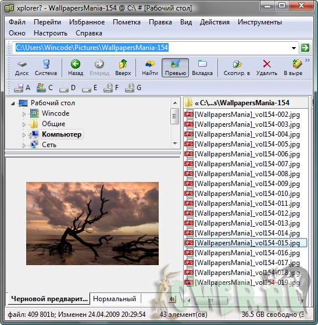Click the 36.5 GB свободно status entry

pos(272,315)
